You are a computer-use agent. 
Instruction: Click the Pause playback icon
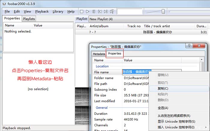tap(94, 12)
